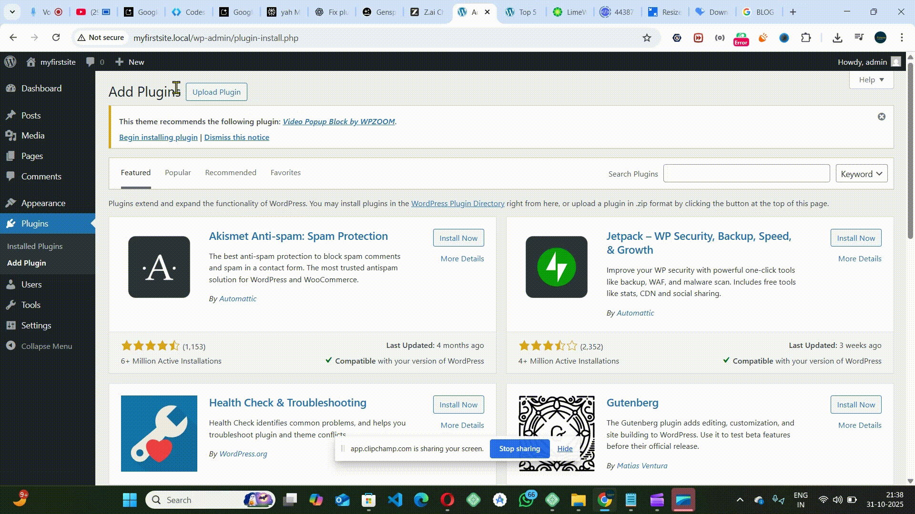Click the Akismet plugin logo thumbnail
The width and height of the screenshot is (915, 514).
(x=159, y=267)
